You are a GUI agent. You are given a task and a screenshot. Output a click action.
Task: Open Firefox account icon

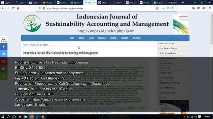(204, 8)
